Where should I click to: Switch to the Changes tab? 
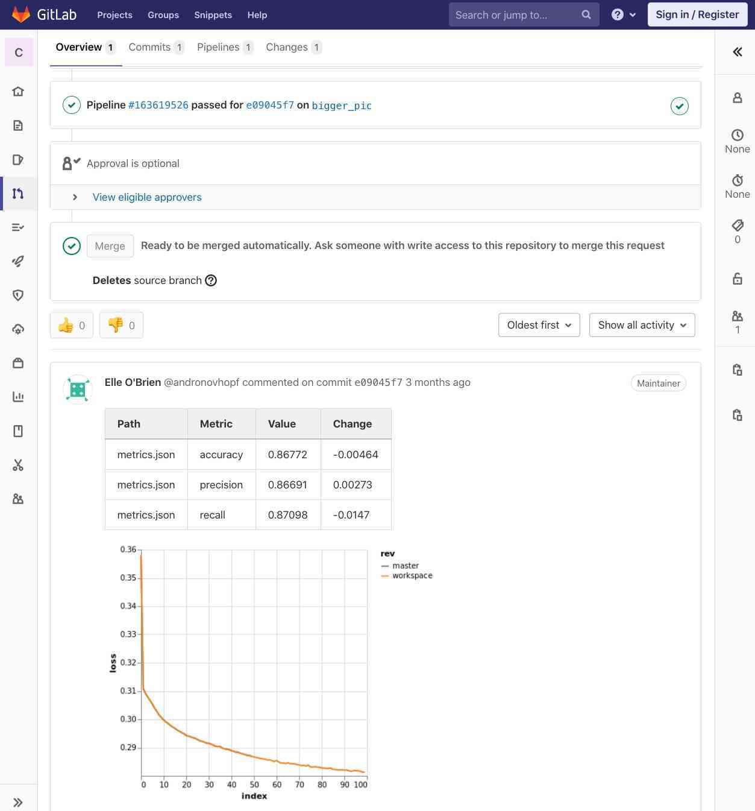[x=294, y=47]
